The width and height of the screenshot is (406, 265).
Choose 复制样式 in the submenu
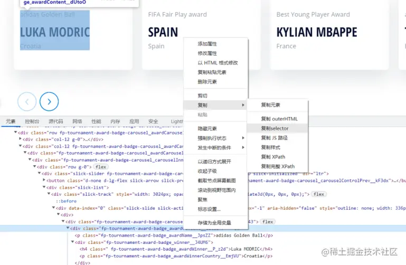278,147
